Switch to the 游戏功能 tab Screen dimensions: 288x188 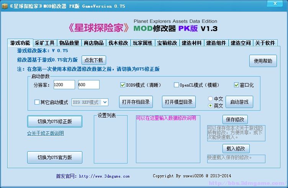tap(20, 43)
